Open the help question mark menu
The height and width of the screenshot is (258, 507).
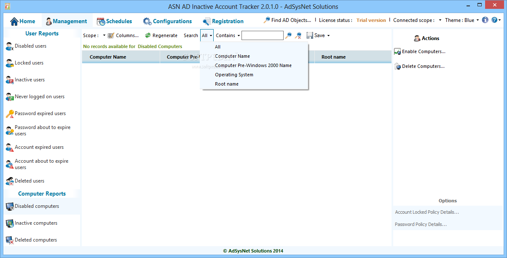[x=496, y=20]
